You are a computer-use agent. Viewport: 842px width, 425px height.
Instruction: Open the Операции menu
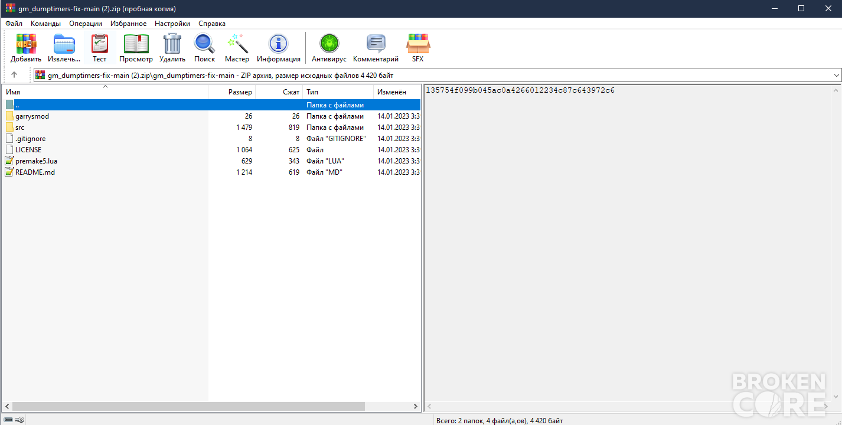(86, 24)
